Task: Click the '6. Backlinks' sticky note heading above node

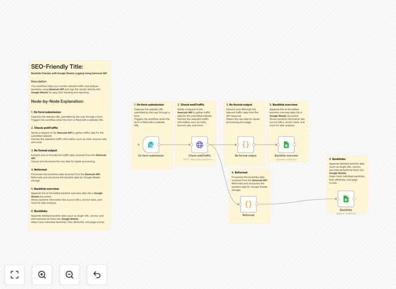Action: 337,159
